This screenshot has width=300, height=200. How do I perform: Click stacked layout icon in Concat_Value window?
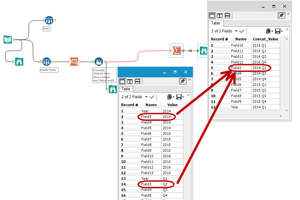pyautogui.click(x=227, y=16)
